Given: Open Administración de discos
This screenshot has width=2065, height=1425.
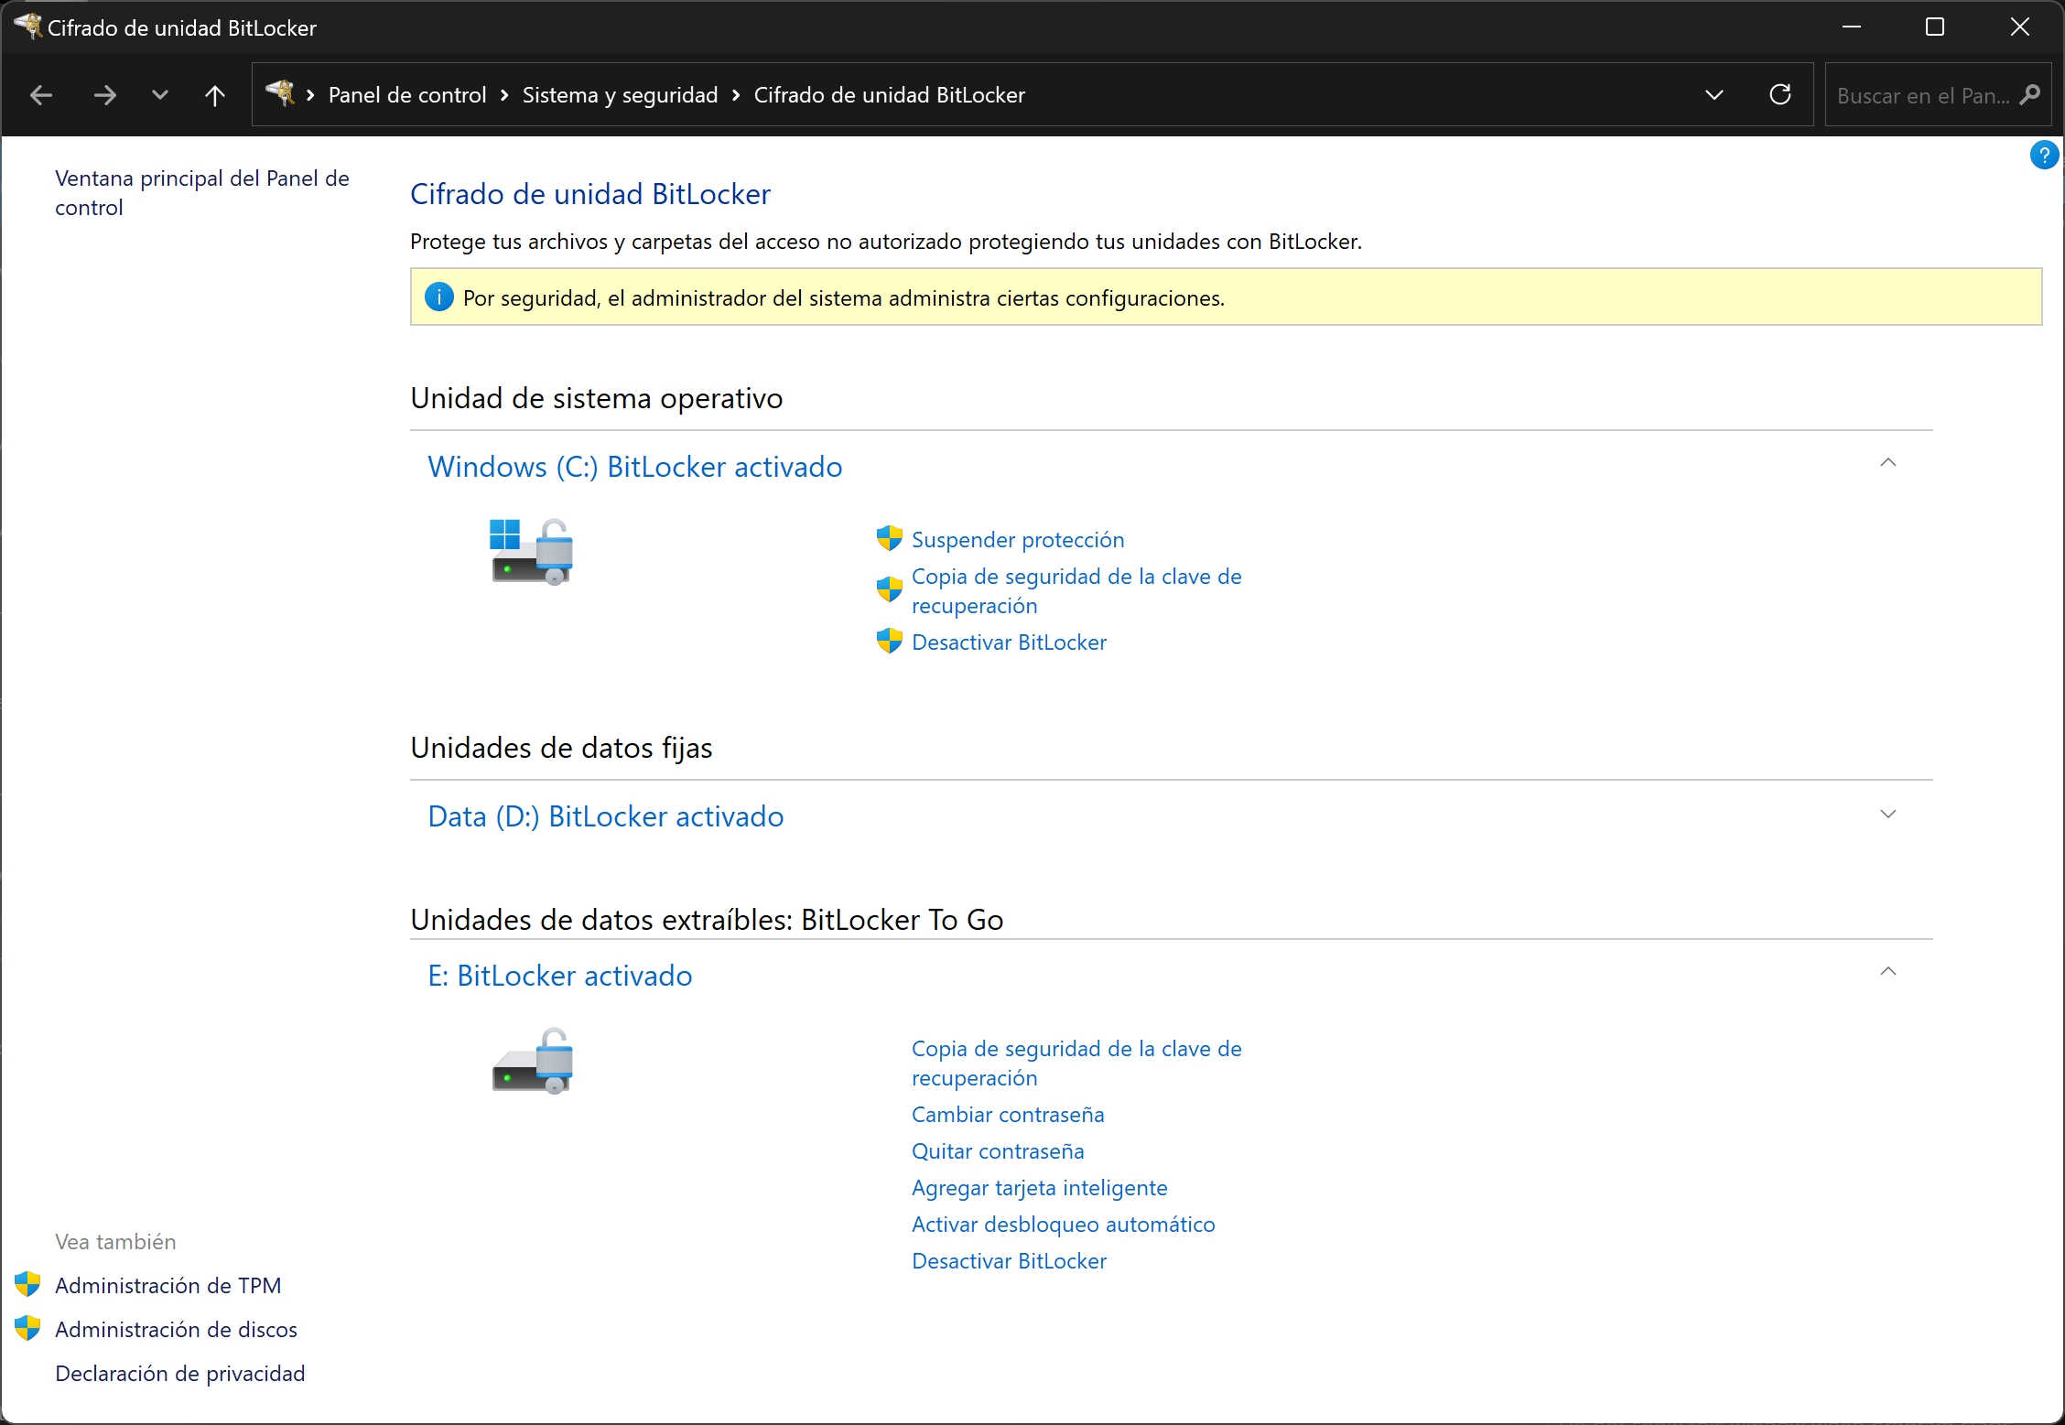Looking at the screenshot, I should pyautogui.click(x=176, y=1330).
